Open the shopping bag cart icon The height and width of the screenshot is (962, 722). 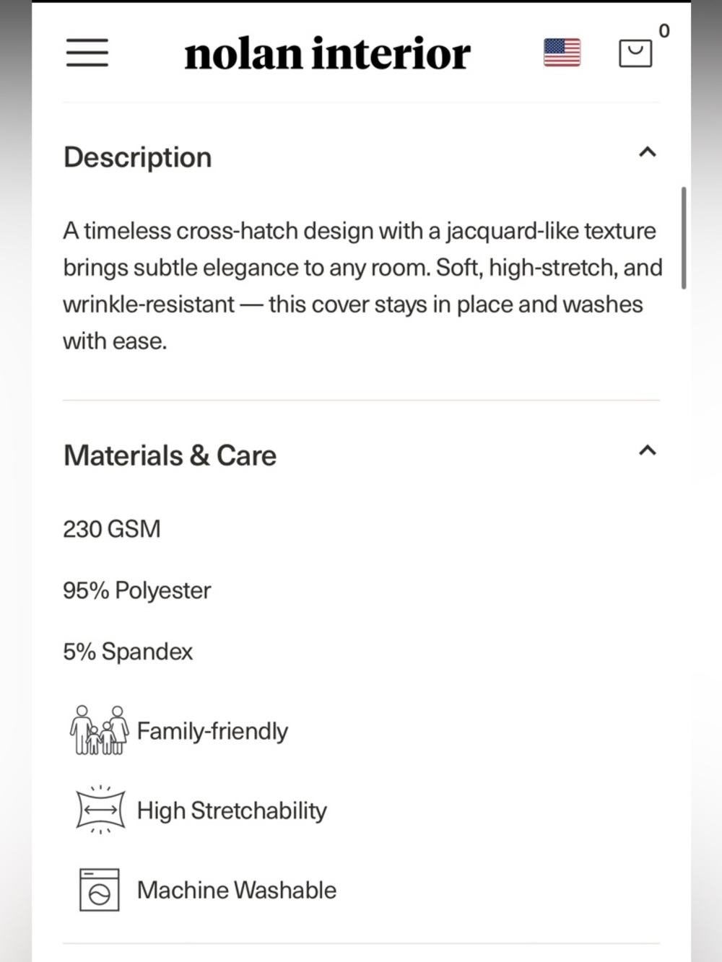tap(635, 53)
